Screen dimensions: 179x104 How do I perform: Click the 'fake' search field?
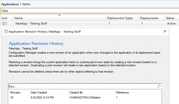pos(90,11)
